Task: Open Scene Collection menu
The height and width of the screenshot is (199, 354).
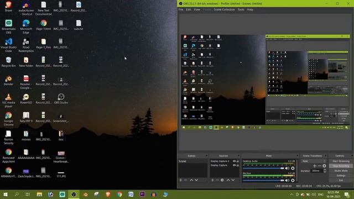Action: pyautogui.click(x=224, y=10)
